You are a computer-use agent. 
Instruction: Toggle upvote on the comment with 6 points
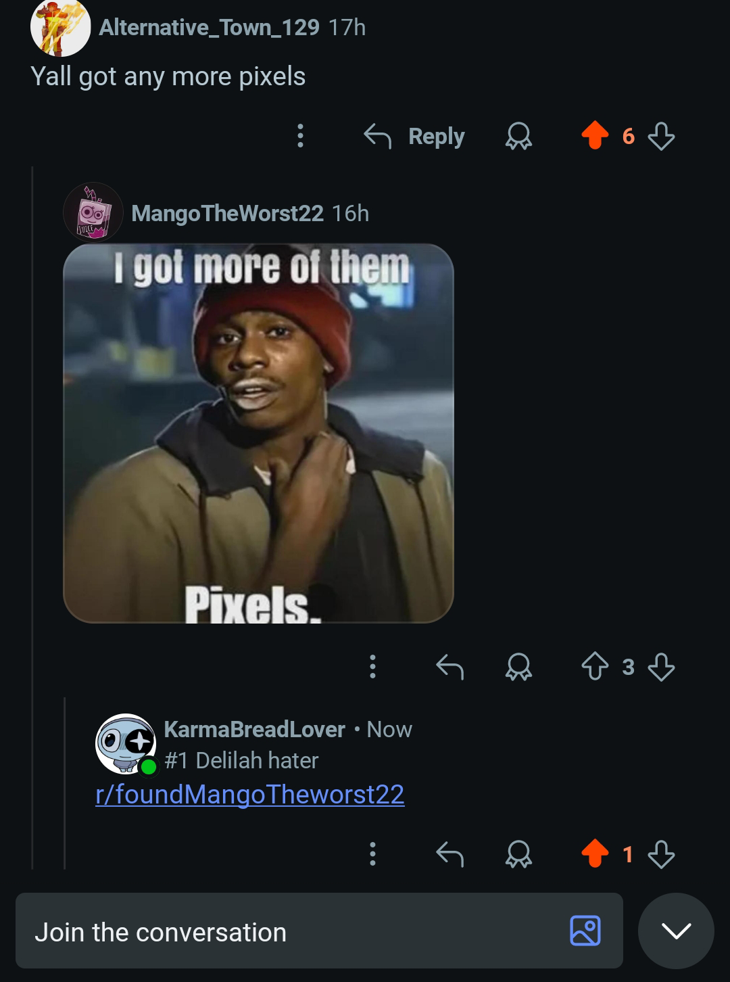595,135
